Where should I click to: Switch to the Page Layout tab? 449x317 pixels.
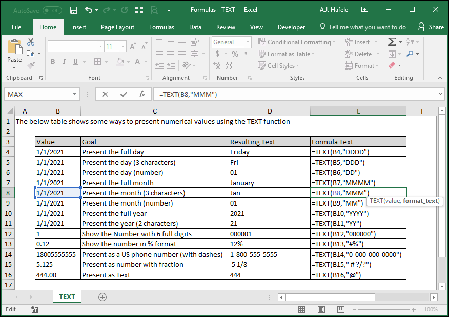click(117, 27)
